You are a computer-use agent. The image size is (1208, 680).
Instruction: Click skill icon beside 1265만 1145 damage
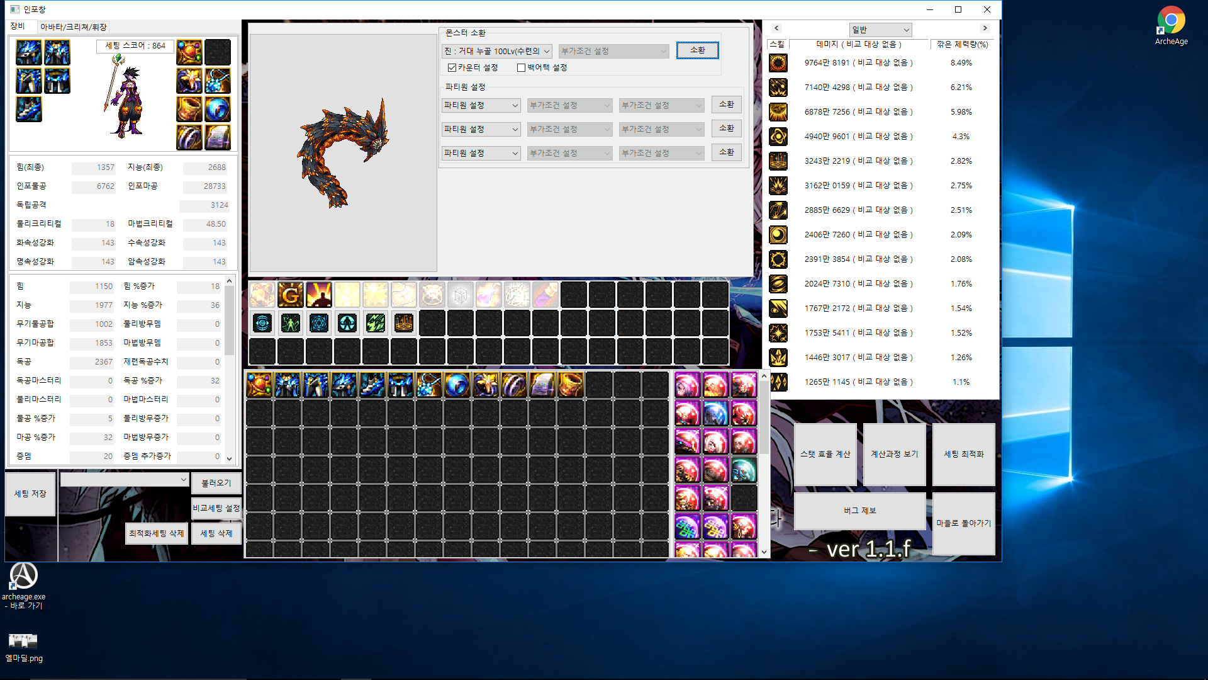point(778,382)
